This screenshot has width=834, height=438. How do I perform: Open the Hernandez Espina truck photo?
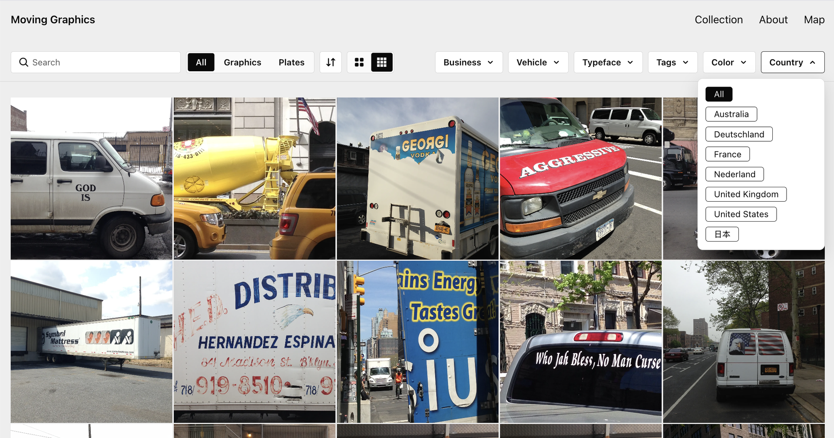pyautogui.click(x=255, y=342)
